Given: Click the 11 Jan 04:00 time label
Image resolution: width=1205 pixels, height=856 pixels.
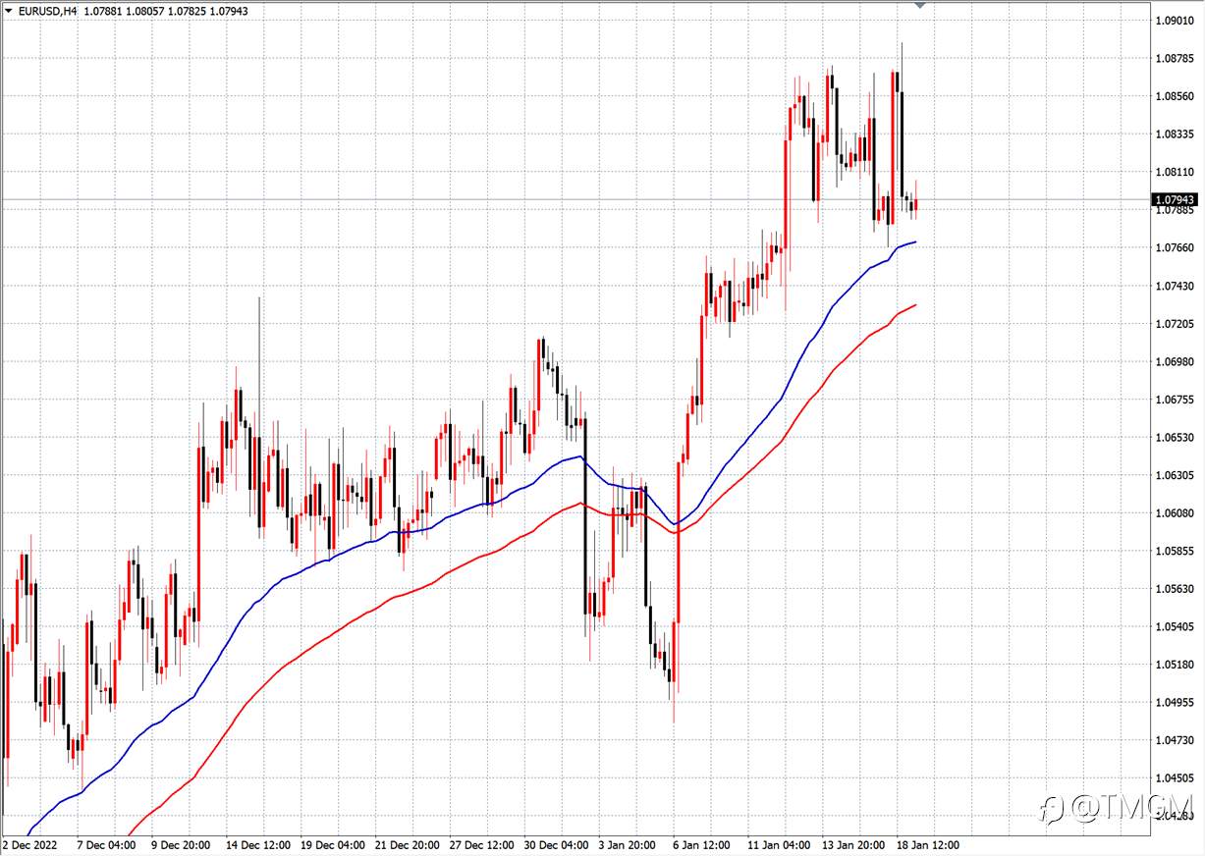Looking at the screenshot, I should tap(779, 844).
